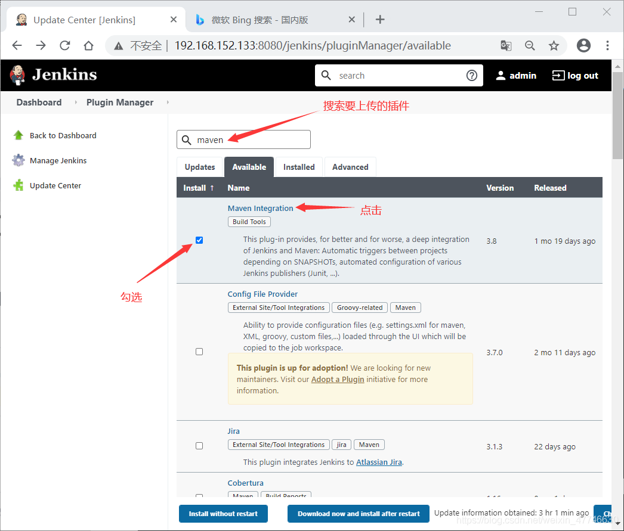This screenshot has width=624, height=531.
Task: Click the magnifier icon in plugin filter
Action: 186,140
